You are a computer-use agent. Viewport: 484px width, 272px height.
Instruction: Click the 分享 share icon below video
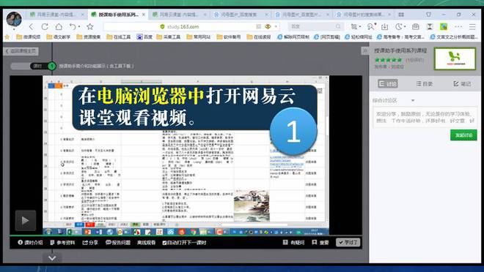click(85, 243)
